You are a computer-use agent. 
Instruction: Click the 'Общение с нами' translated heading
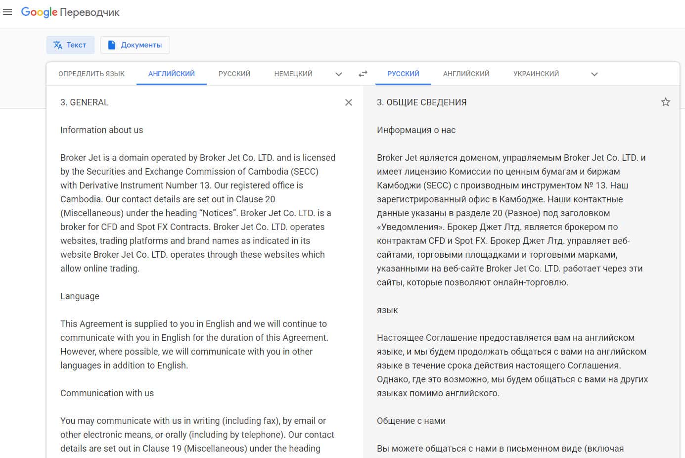pyautogui.click(x=411, y=421)
